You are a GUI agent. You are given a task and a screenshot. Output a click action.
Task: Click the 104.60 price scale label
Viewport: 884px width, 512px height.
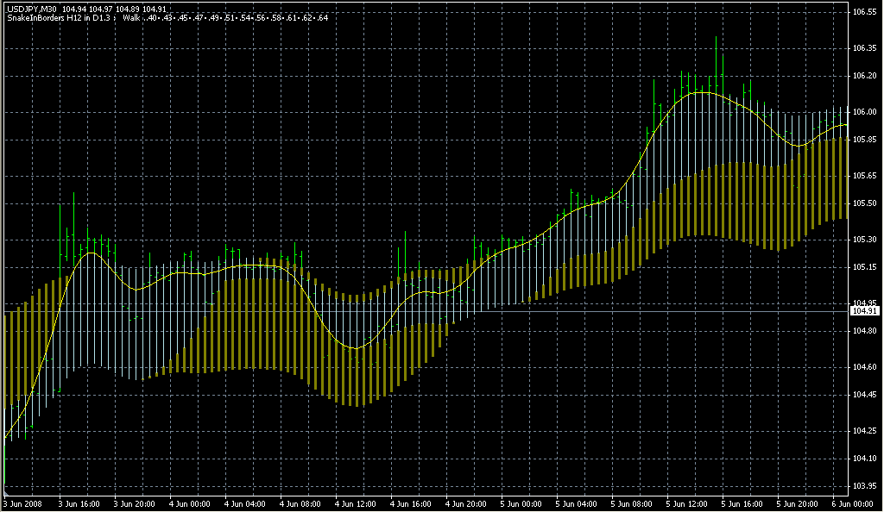pyautogui.click(x=864, y=367)
